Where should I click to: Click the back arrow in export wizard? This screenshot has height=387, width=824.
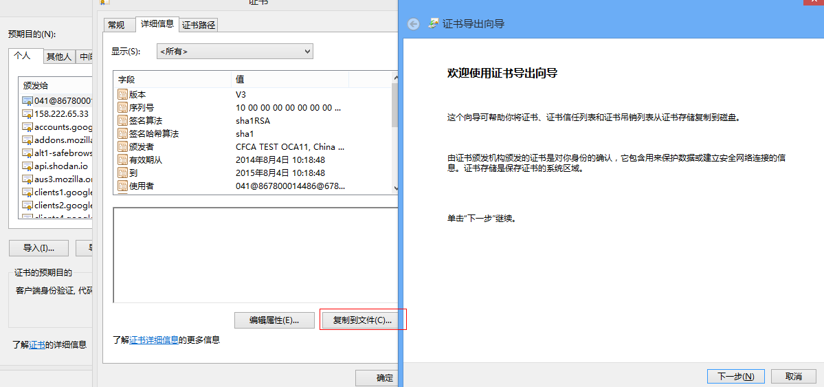414,23
